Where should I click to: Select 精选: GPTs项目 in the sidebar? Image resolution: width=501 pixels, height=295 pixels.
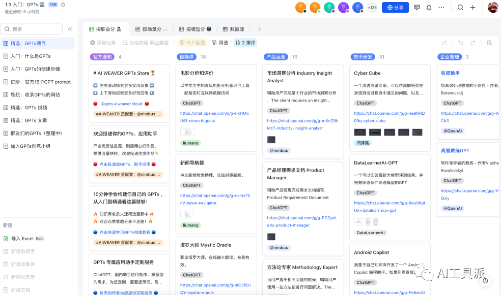(38, 43)
